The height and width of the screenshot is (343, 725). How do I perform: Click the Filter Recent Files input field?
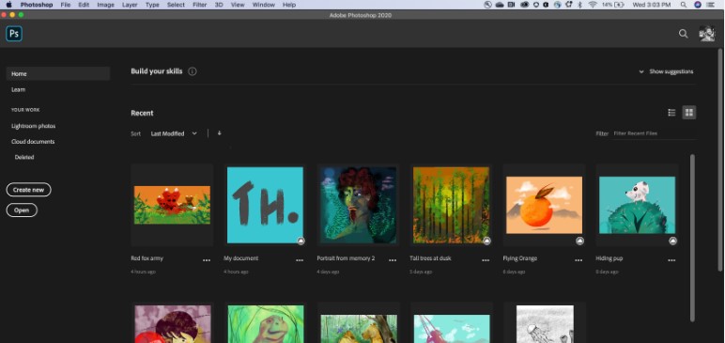pyautogui.click(x=654, y=133)
